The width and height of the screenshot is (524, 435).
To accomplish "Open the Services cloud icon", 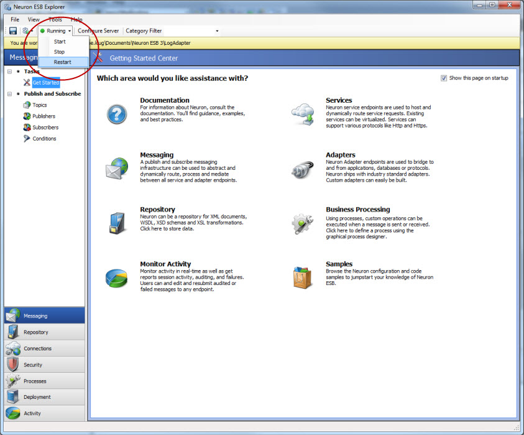I will (x=302, y=113).
